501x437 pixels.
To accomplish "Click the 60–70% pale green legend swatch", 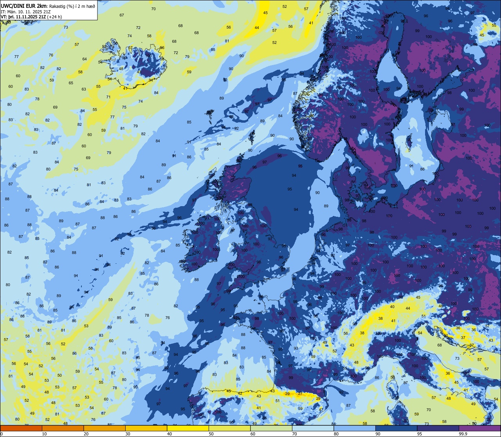I will [271, 428].
